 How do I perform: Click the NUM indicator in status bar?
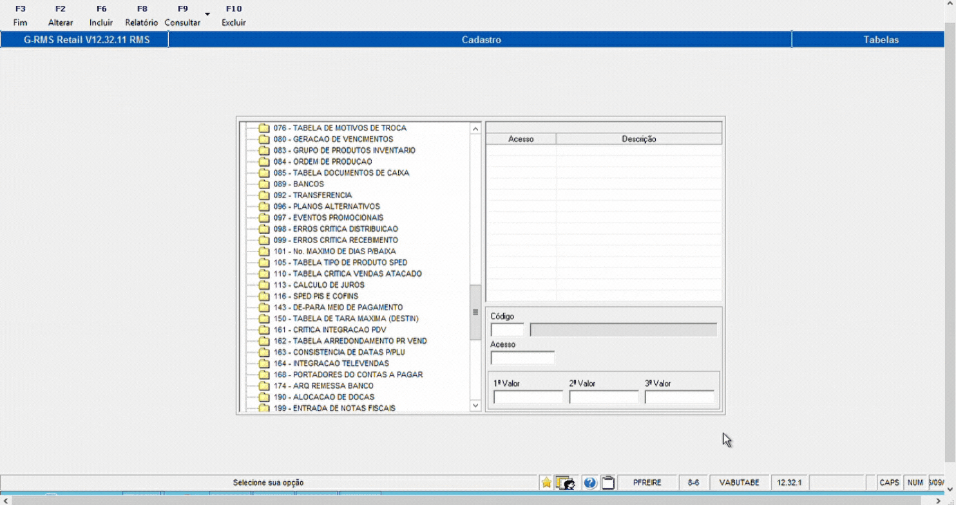(x=915, y=482)
